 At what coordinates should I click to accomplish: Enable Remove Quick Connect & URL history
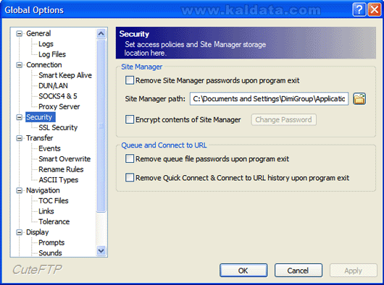click(130, 178)
